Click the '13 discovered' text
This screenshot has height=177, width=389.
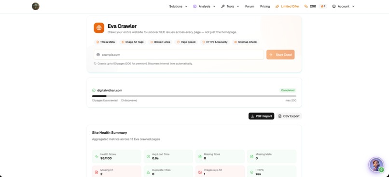pyautogui.click(x=129, y=101)
